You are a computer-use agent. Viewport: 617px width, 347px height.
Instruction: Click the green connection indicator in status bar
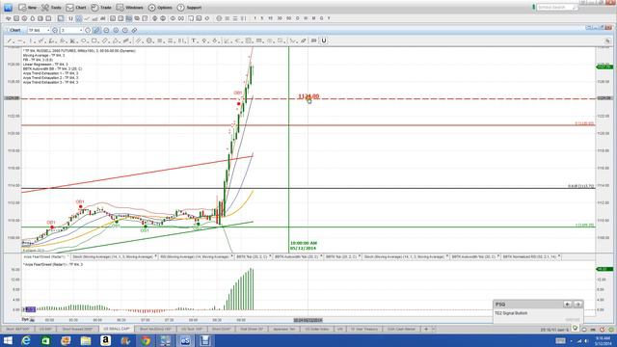611,329
